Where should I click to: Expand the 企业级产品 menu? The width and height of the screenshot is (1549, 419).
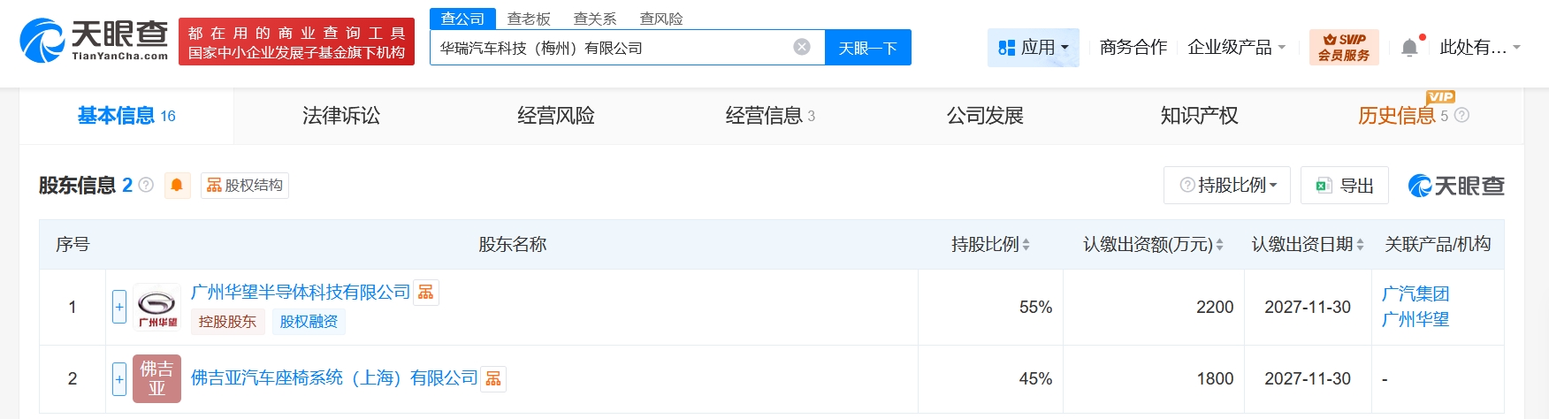1236,48
